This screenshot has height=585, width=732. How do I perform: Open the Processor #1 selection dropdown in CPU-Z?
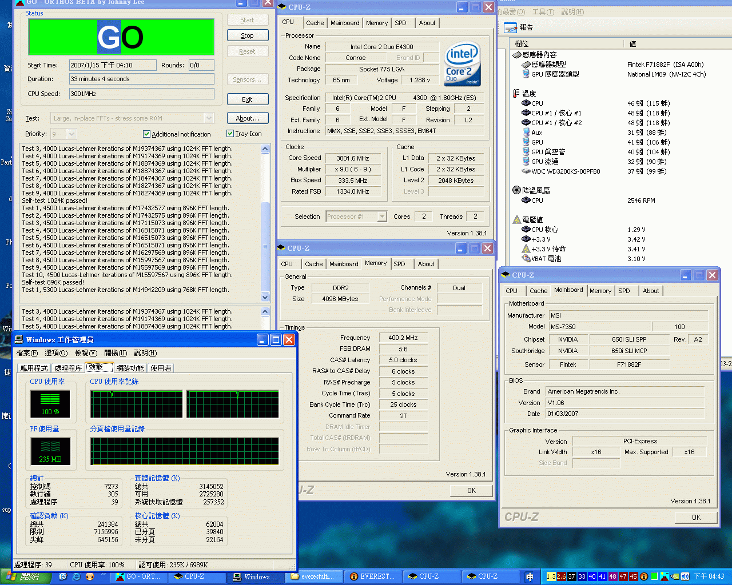pyautogui.click(x=382, y=217)
